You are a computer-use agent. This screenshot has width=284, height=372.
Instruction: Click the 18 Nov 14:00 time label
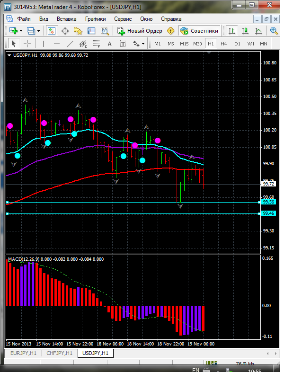tap(141, 344)
